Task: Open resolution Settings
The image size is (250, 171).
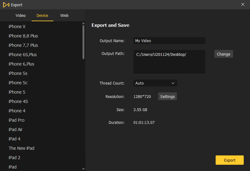Action: pyautogui.click(x=167, y=97)
